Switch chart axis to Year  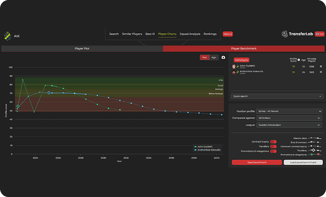point(204,57)
